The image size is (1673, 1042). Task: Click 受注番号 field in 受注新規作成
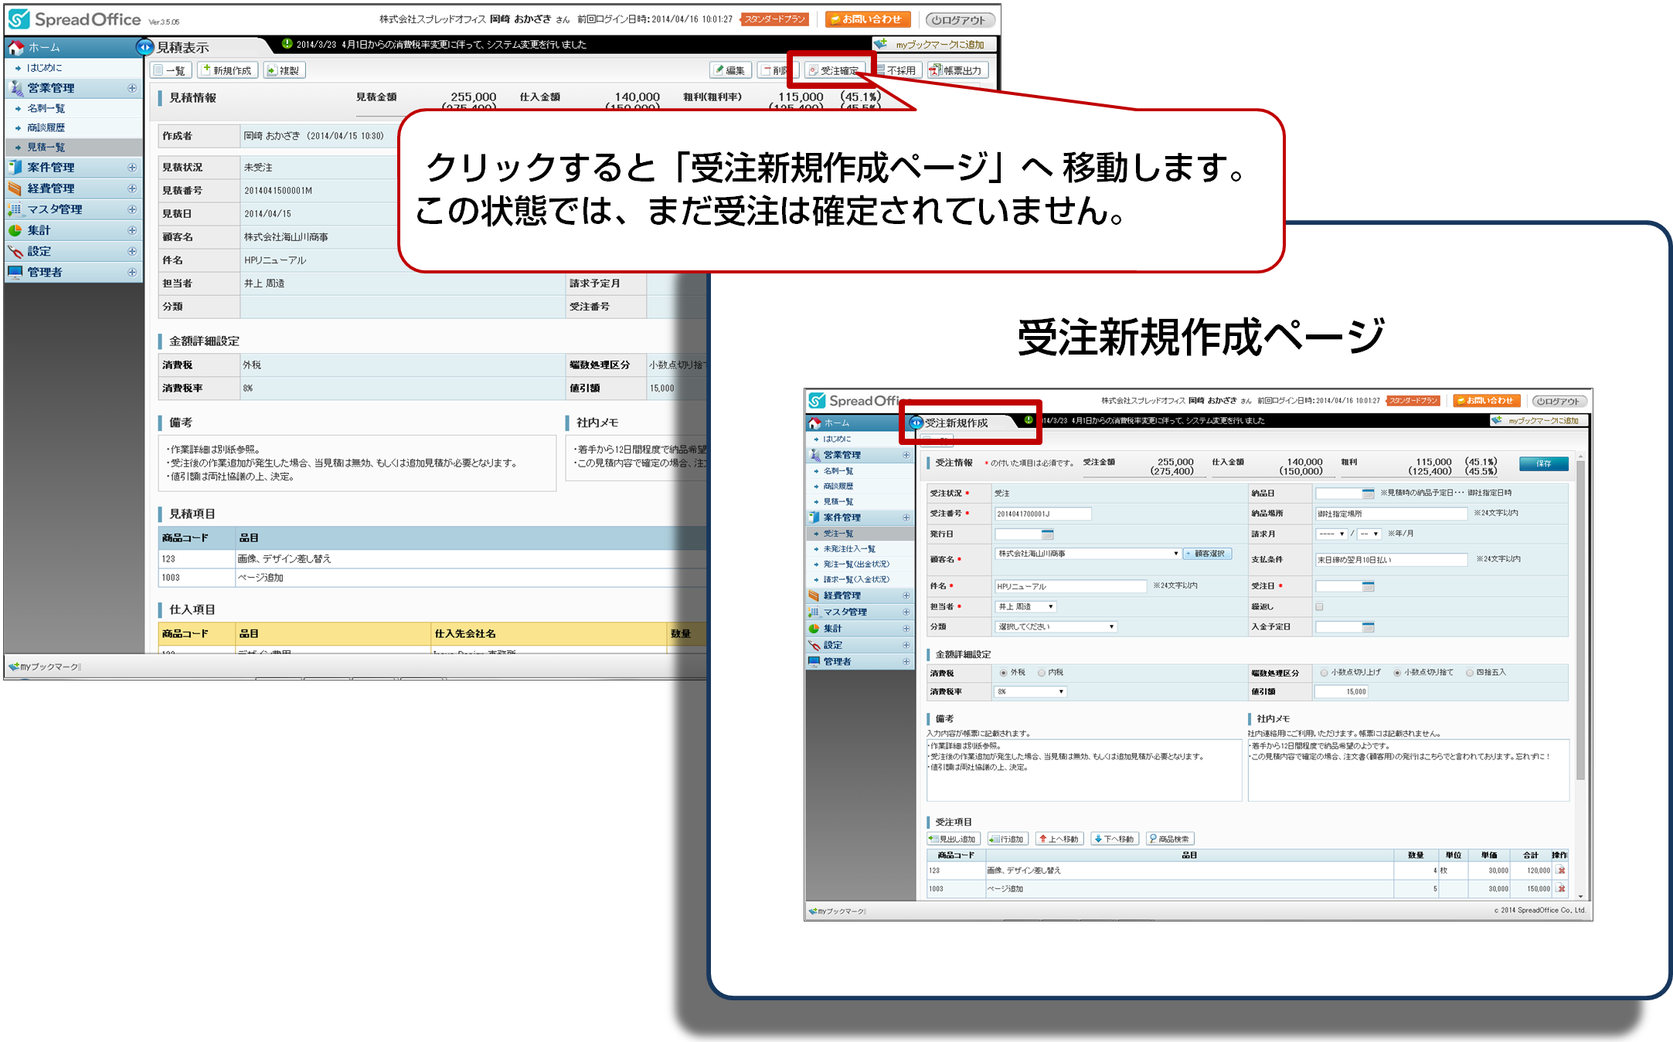(x=1042, y=514)
